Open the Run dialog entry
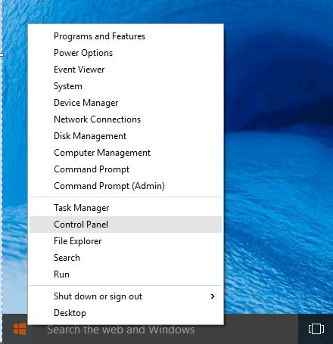 [126, 274]
